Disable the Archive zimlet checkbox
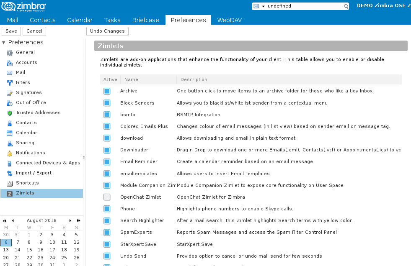Viewport: 411px width, 266px height. (107, 91)
